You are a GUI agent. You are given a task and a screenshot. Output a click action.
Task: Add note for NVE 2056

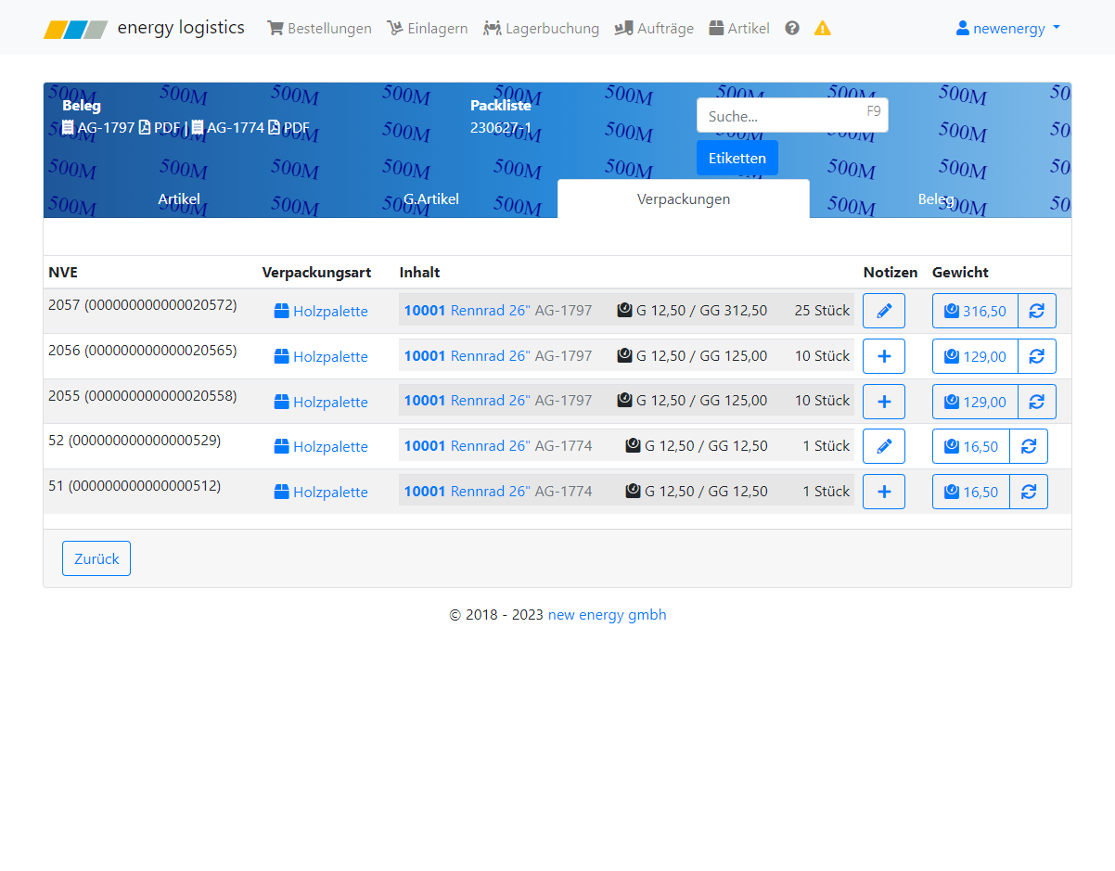tap(884, 356)
